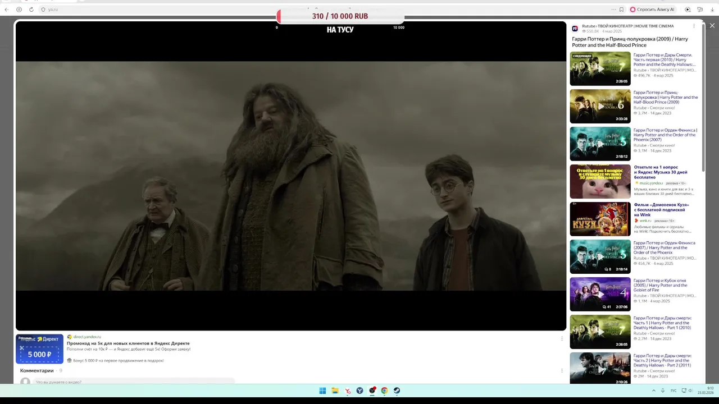719x404 pixels.
Task: Click the microphone tray icon
Action: pyautogui.click(x=663, y=391)
